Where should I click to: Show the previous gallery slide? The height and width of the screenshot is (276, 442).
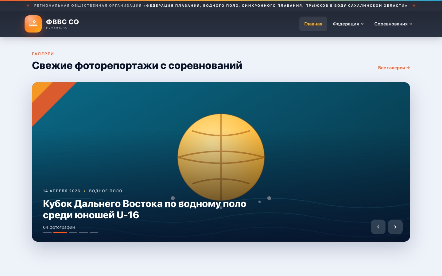(x=378, y=227)
